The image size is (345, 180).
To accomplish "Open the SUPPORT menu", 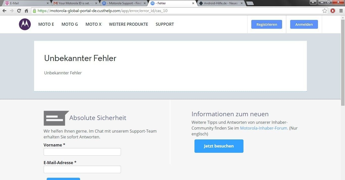I will [165, 24].
